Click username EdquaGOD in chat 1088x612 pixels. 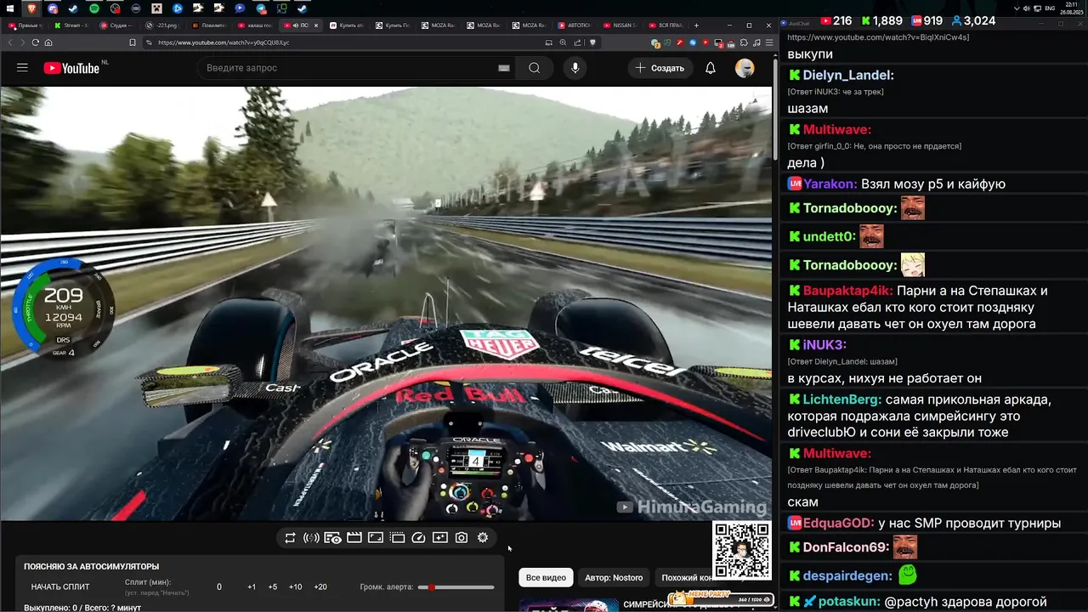pos(838,524)
